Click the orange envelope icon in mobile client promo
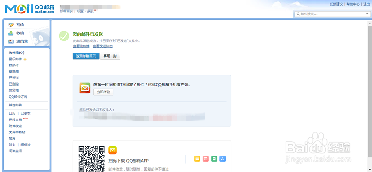 pyautogui.click(x=85, y=88)
